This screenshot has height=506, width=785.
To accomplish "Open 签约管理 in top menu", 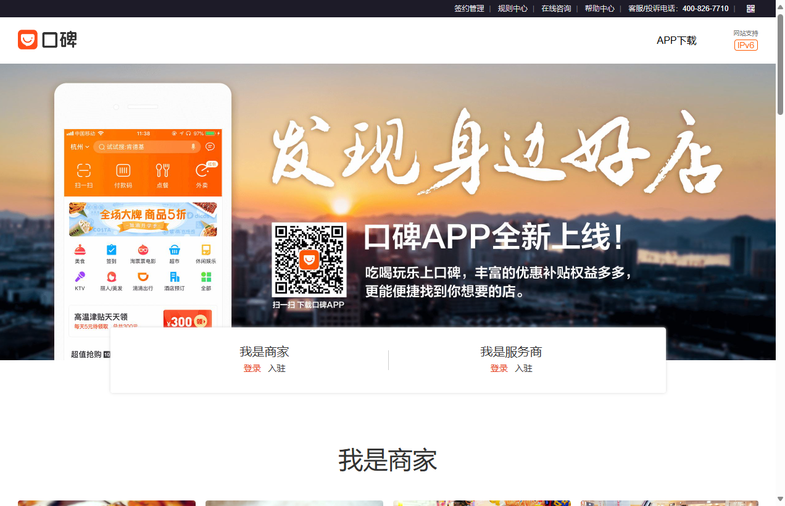I will click(x=469, y=9).
